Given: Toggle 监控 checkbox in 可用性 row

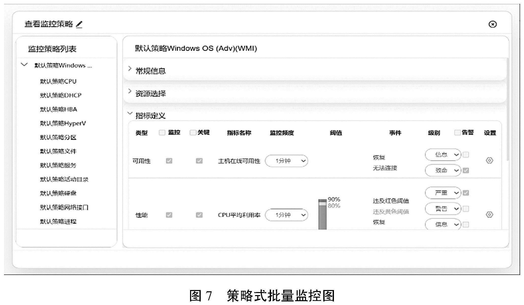Looking at the screenshot, I should 169,161.
